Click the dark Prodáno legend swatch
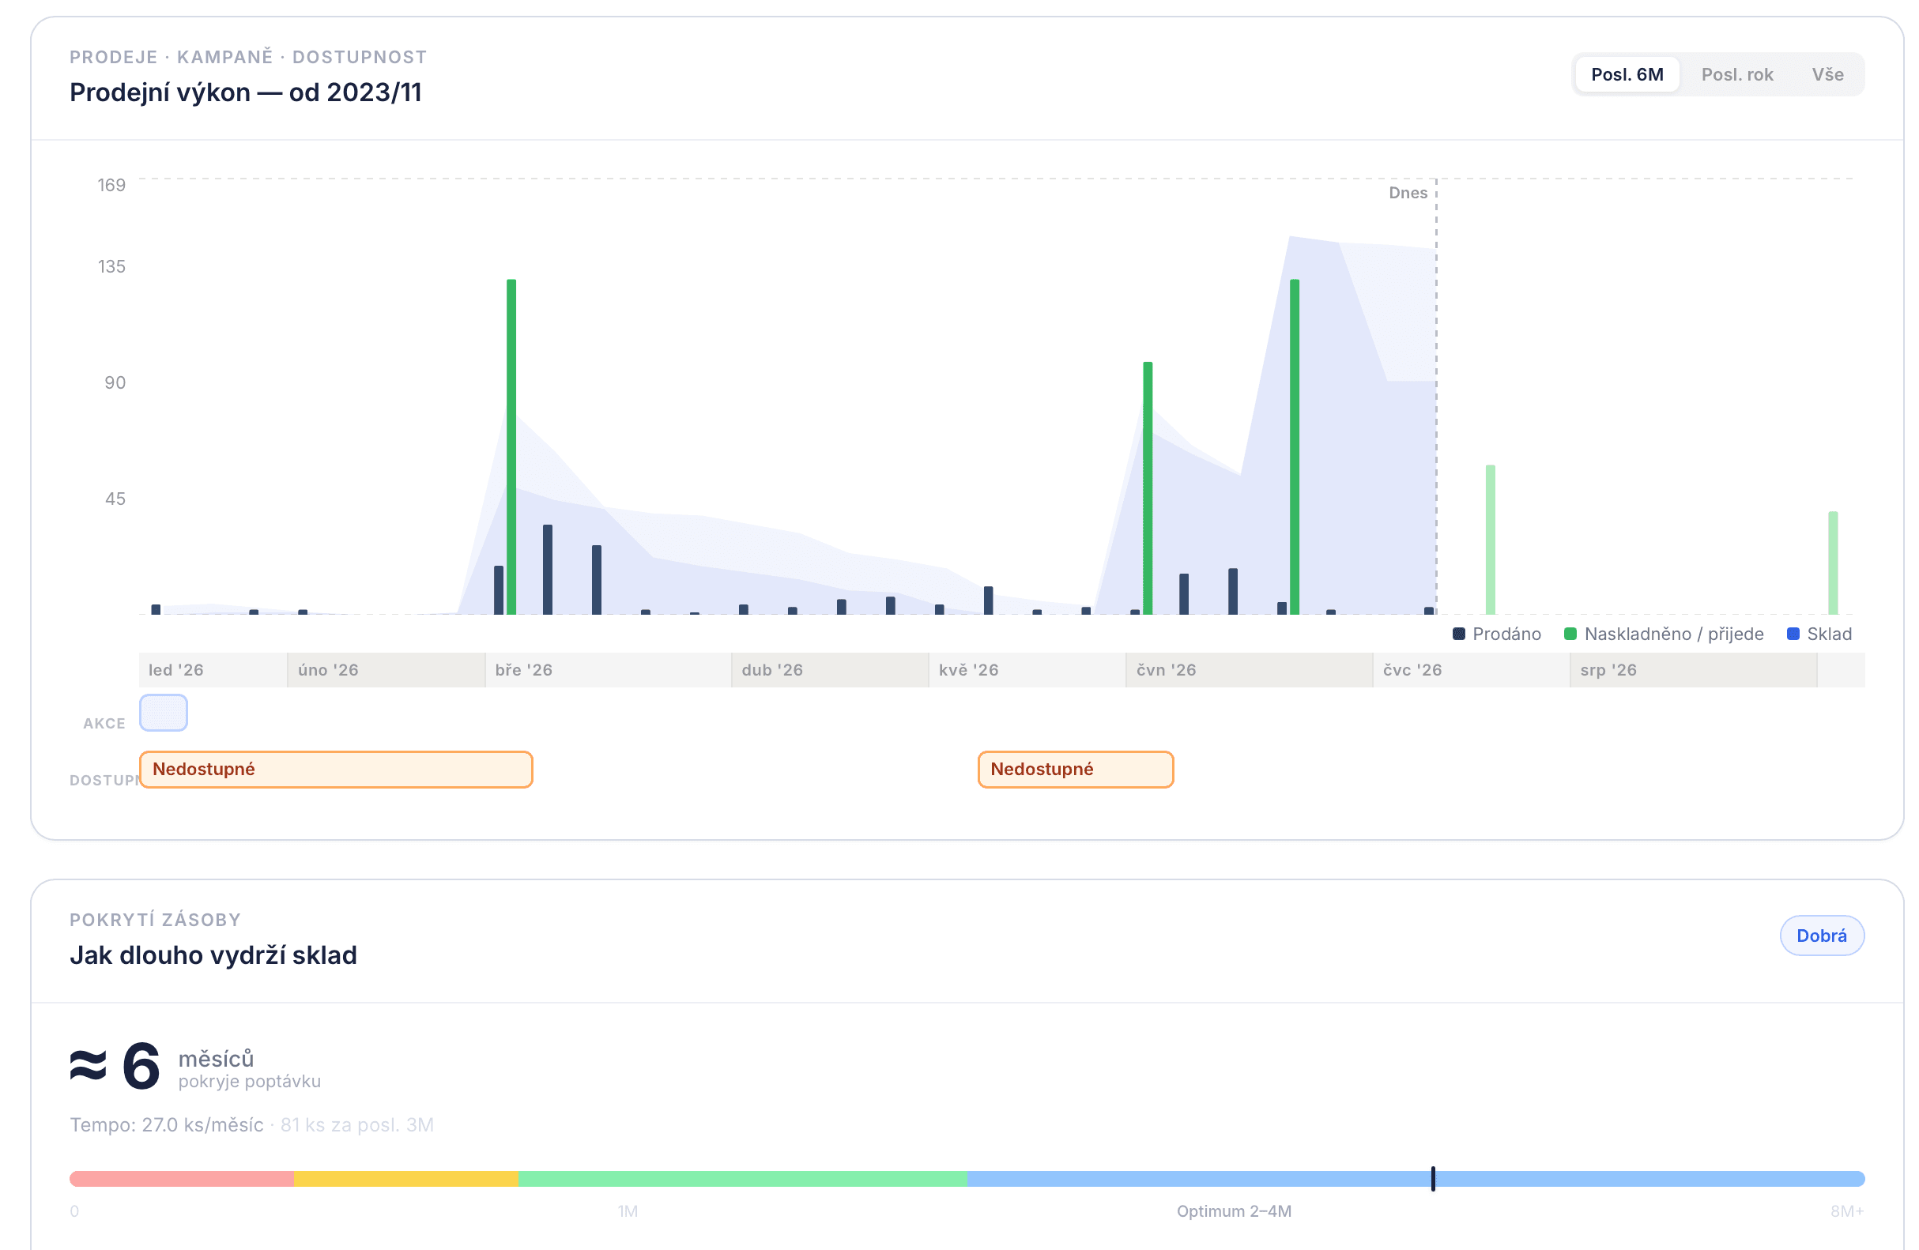This screenshot has width=1919, height=1250. (1458, 634)
